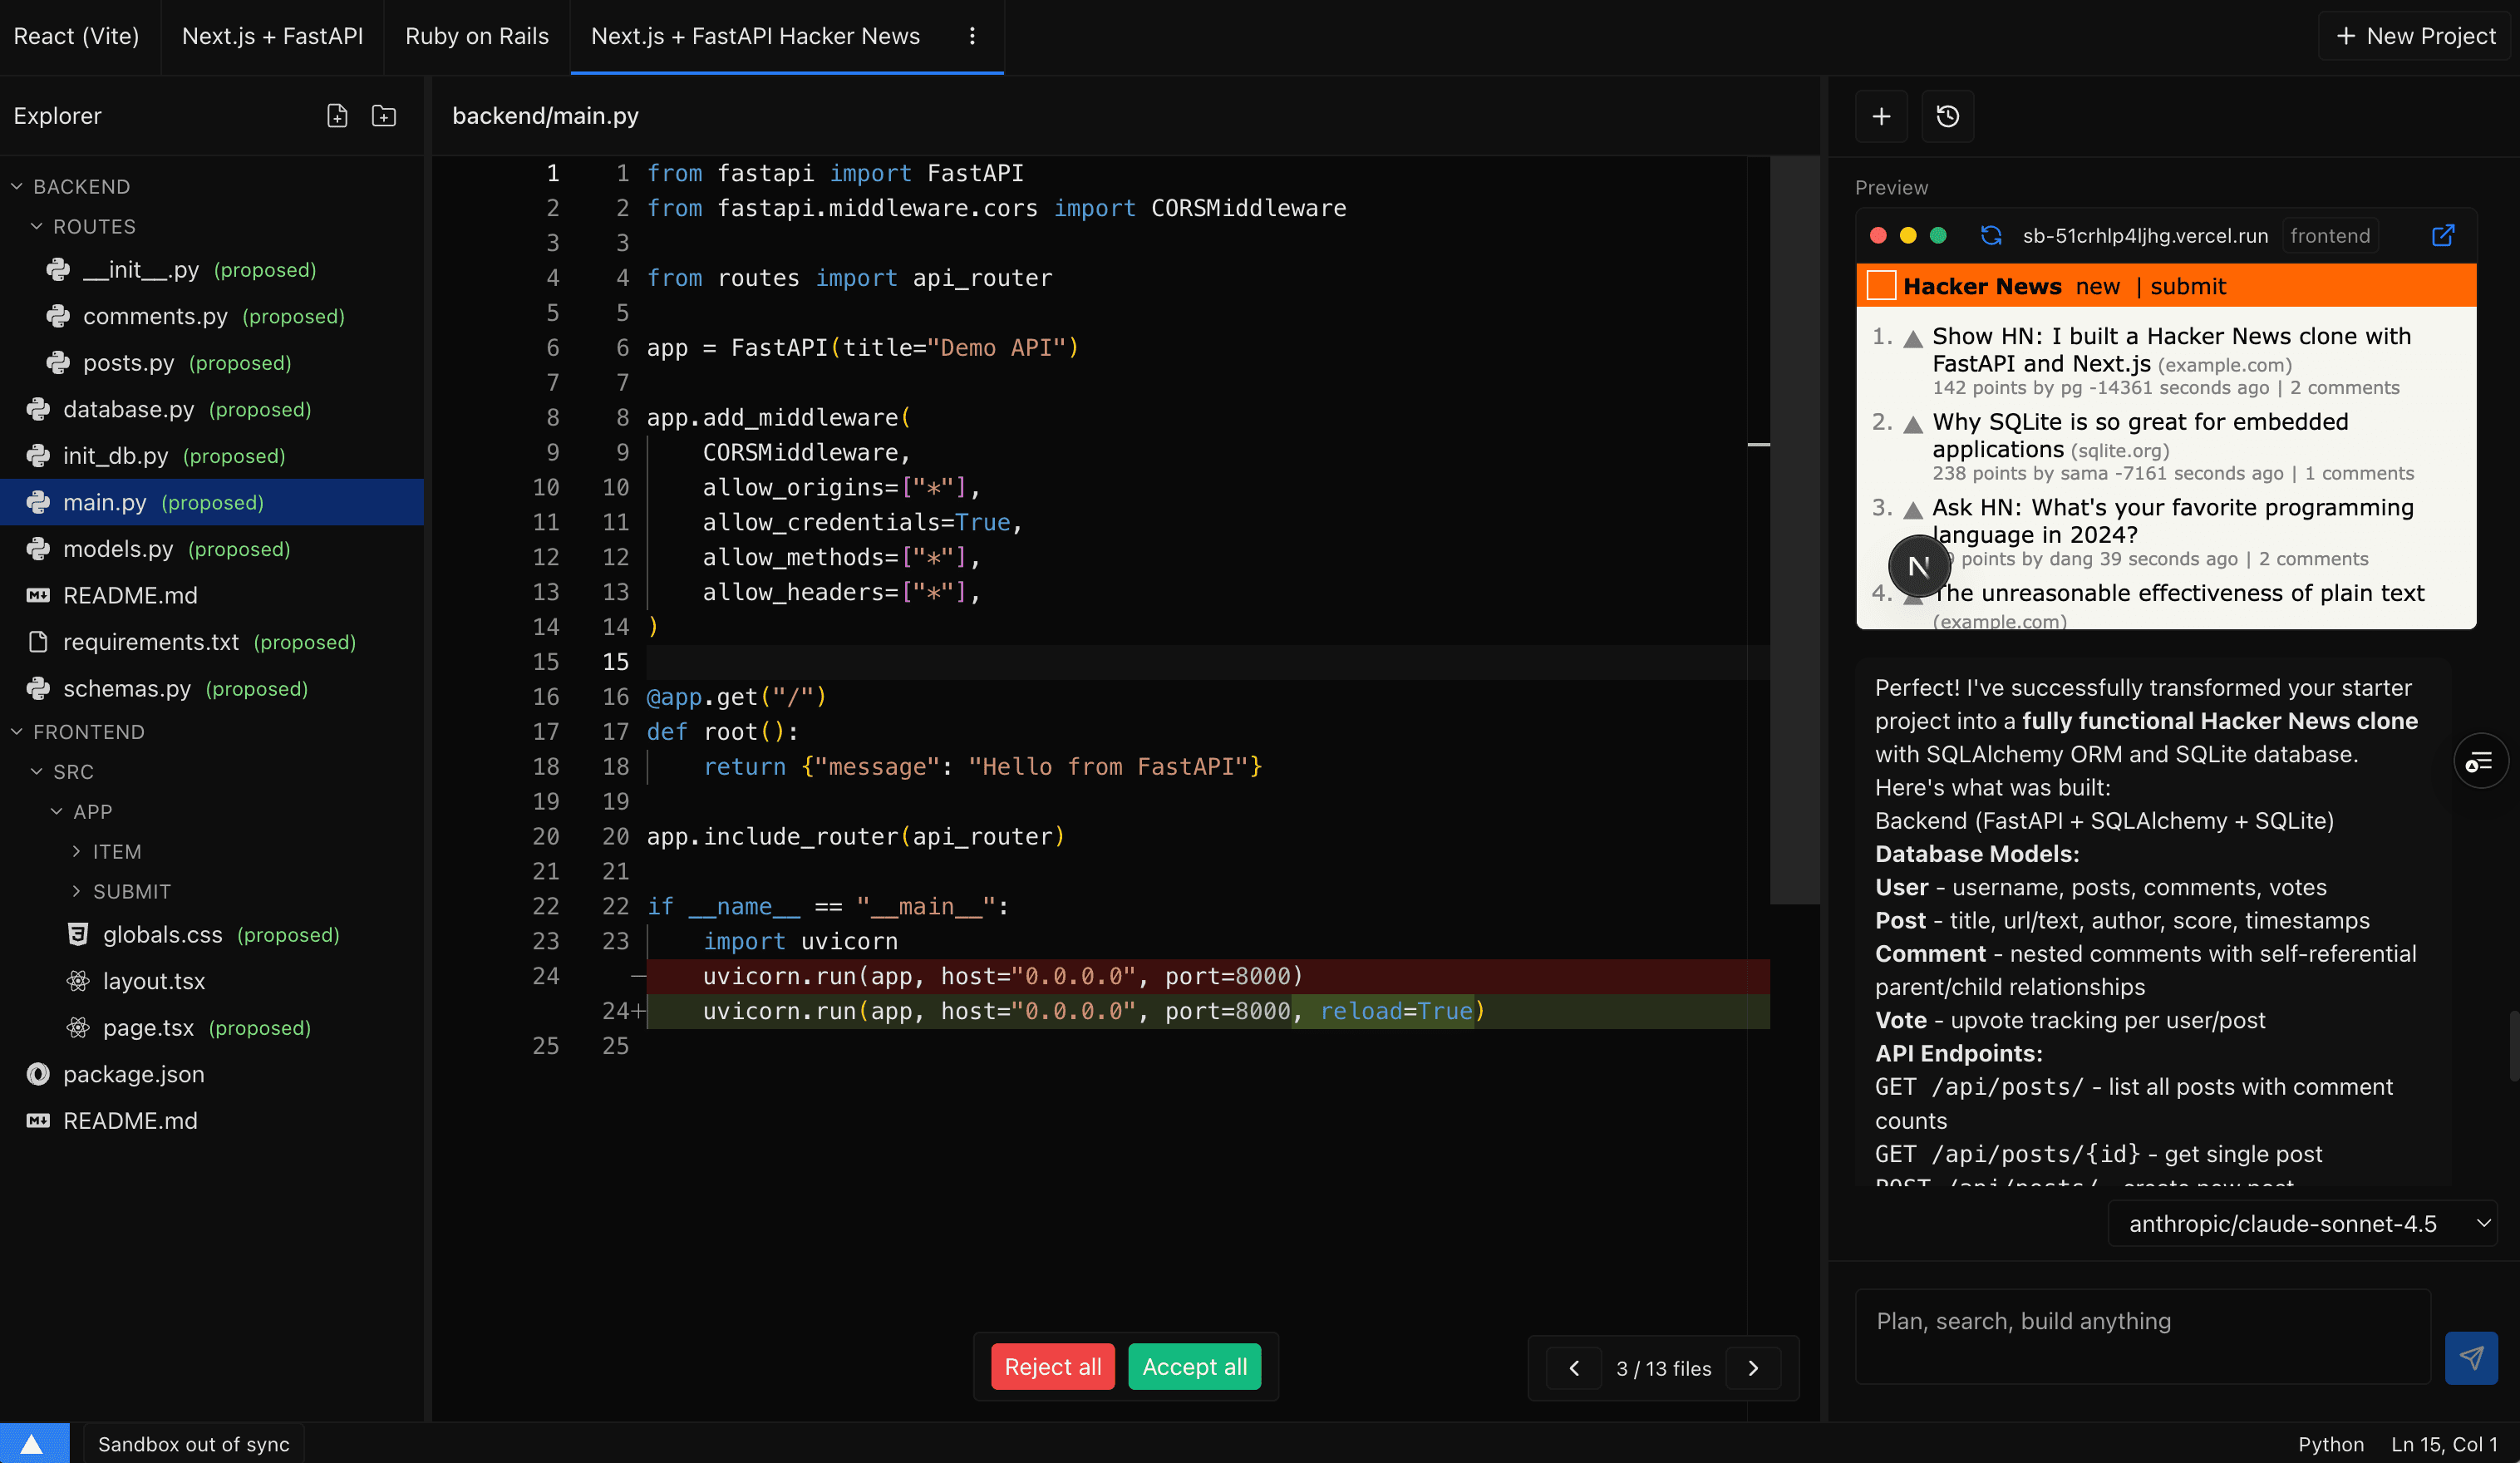Image resolution: width=2520 pixels, height=1463 pixels.
Task: Select the React (Vite) tab
Action: click(x=76, y=36)
